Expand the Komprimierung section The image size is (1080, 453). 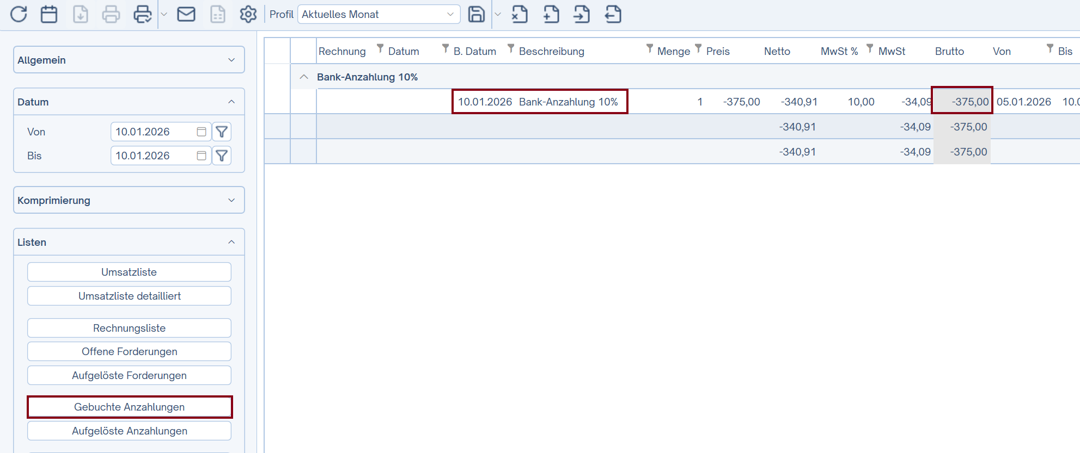point(129,200)
